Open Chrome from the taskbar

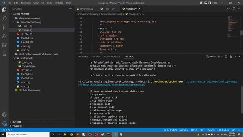point(71,134)
